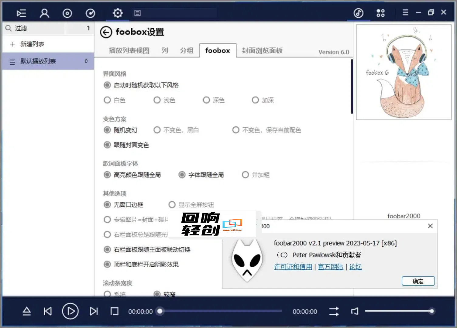457x328 pixels.
Task: Adjust the volume slider knob
Action: click(431, 311)
